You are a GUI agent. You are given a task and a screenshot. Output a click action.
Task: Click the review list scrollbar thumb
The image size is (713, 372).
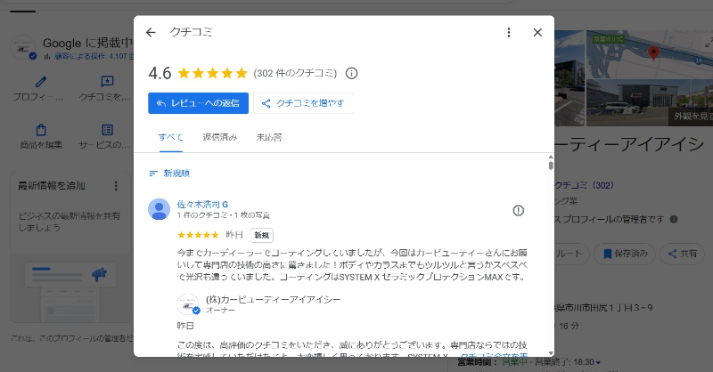(x=551, y=166)
